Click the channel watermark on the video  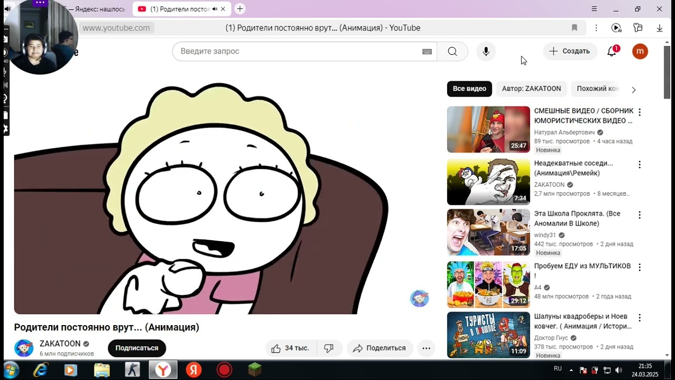click(x=419, y=298)
